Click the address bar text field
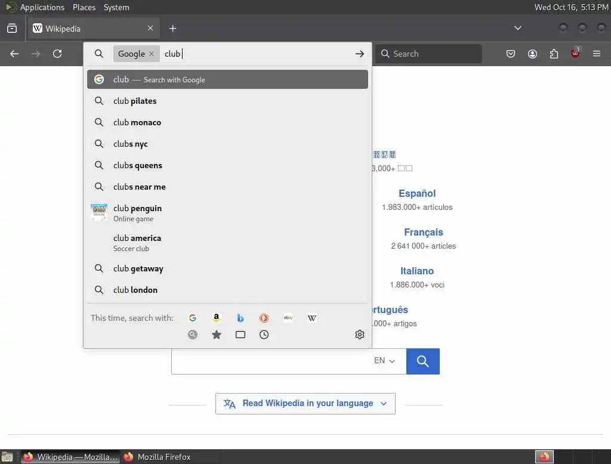 point(257,54)
